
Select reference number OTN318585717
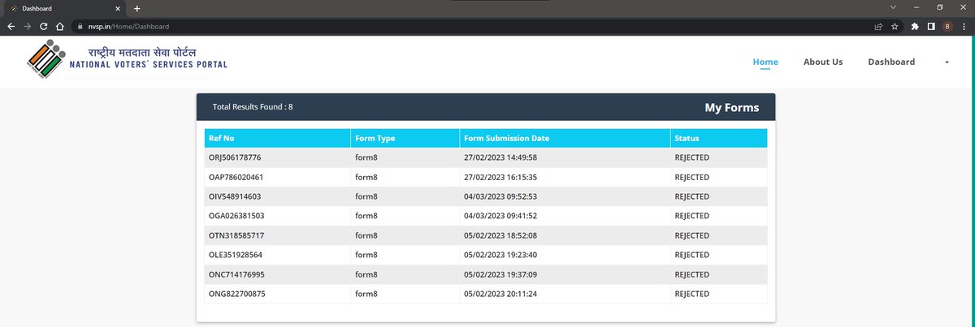236,235
